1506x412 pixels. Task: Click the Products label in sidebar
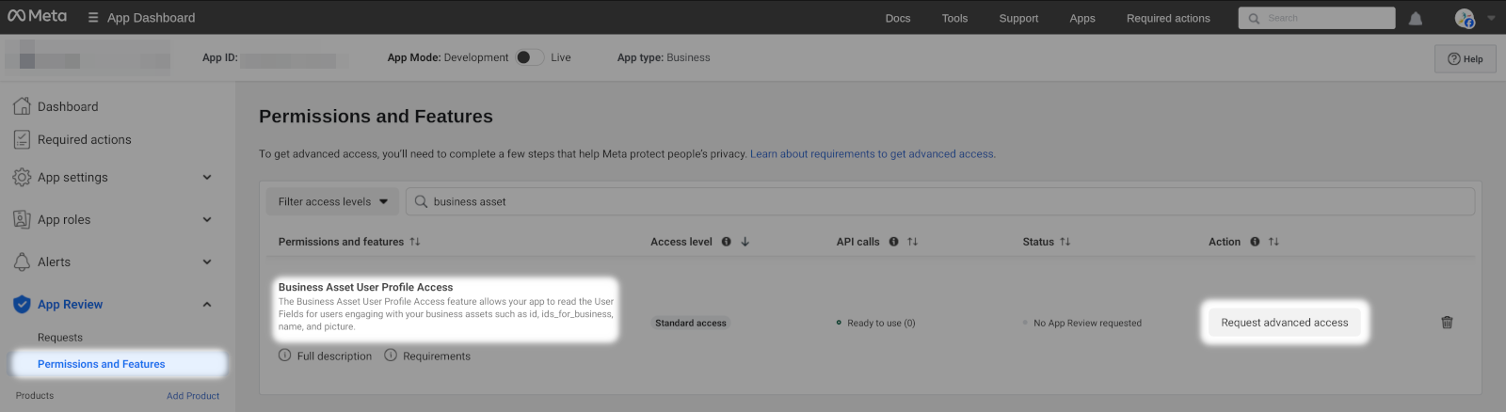point(35,396)
